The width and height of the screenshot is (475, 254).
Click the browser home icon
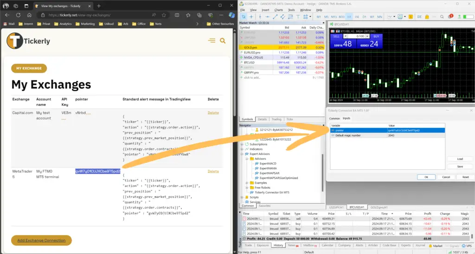tap(29, 15)
